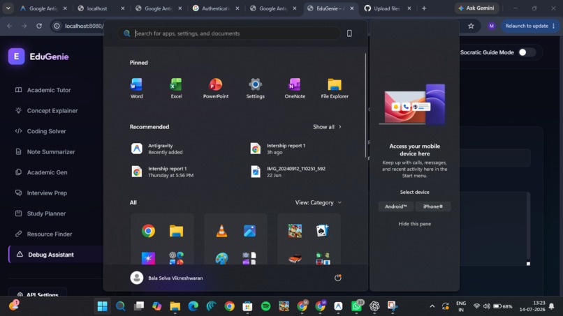The image size is (563, 316).
Task: Open Solitaire card game icon
Action: [x=323, y=231]
